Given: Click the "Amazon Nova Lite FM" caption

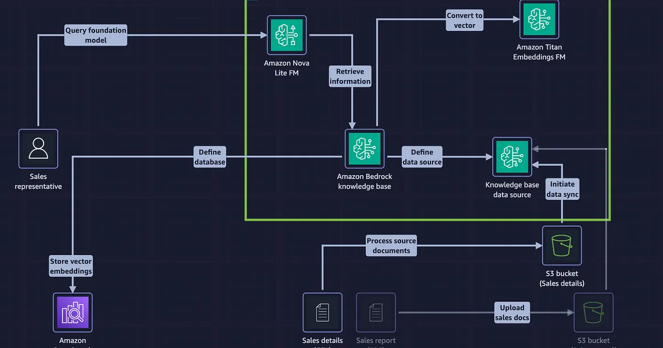Looking at the screenshot, I should click(286, 68).
